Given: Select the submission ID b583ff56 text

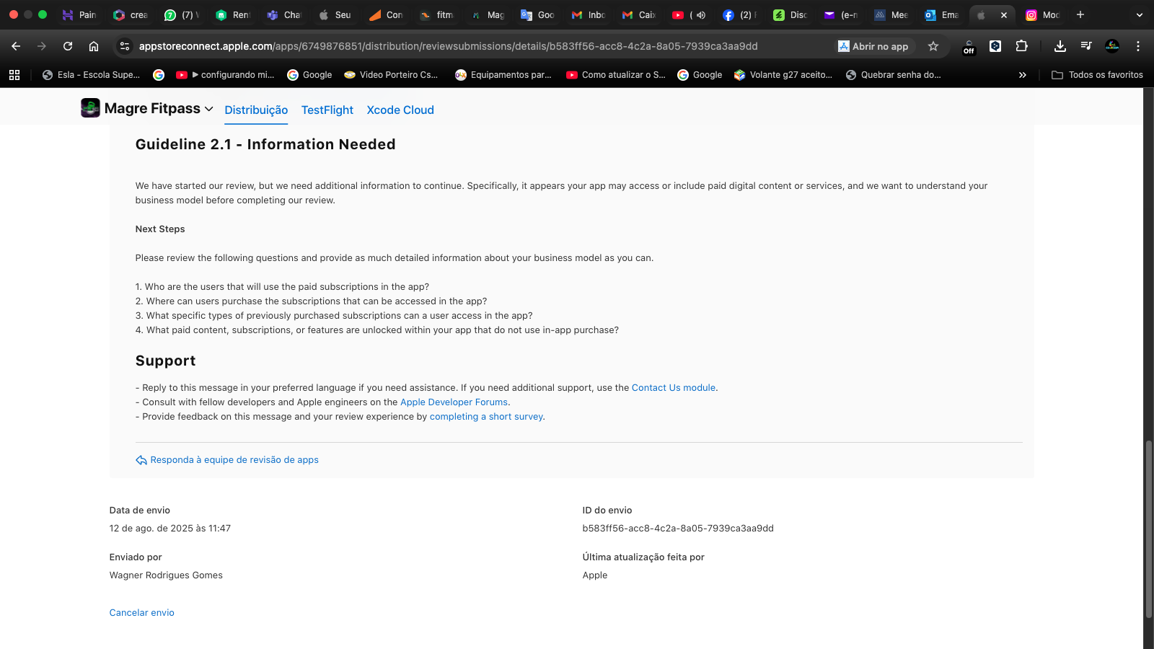Looking at the screenshot, I should (x=678, y=529).
